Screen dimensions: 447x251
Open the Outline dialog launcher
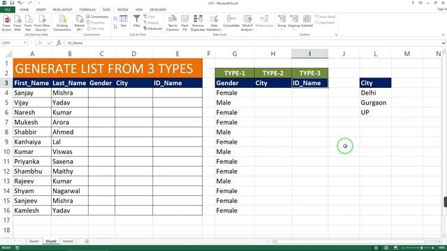(x=336, y=35)
